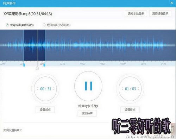This screenshot has height=139, width=176.
Task: Click the blue start marker near 00:30
Action: click(x=24, y=65)
